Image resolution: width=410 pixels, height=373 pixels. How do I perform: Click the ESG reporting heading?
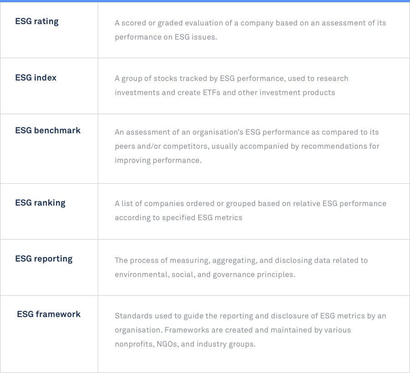point(44,259)
